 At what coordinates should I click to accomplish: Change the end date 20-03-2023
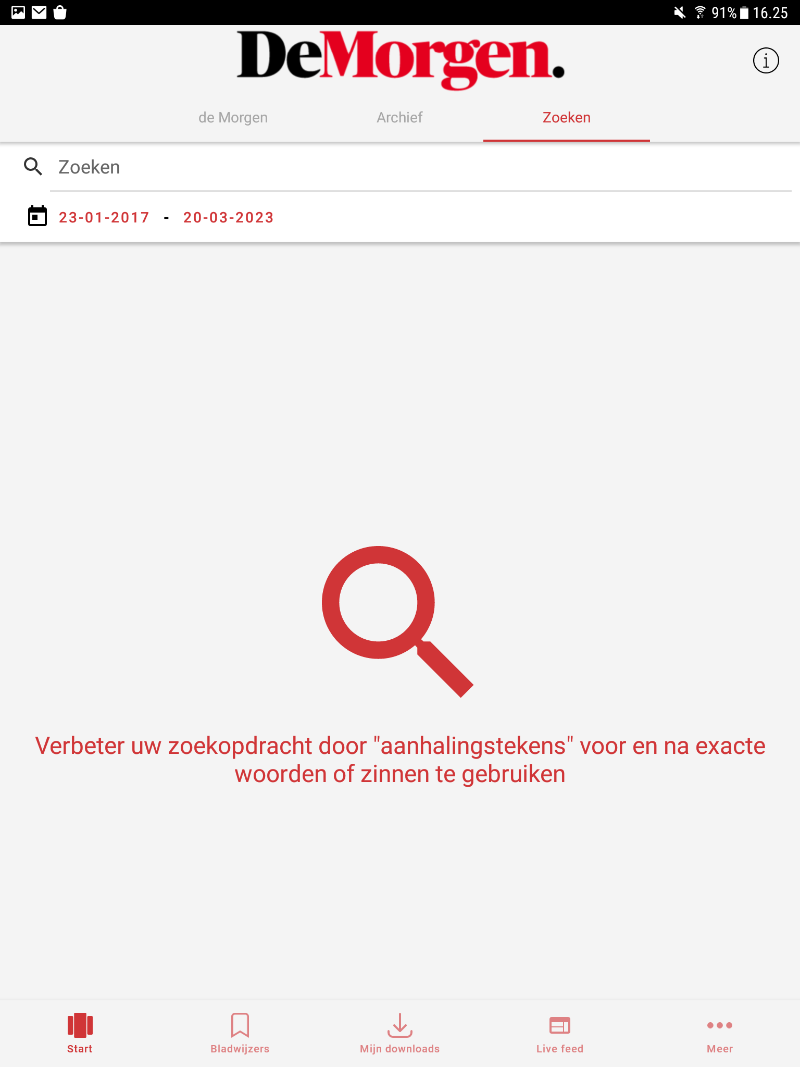[228, 217]
